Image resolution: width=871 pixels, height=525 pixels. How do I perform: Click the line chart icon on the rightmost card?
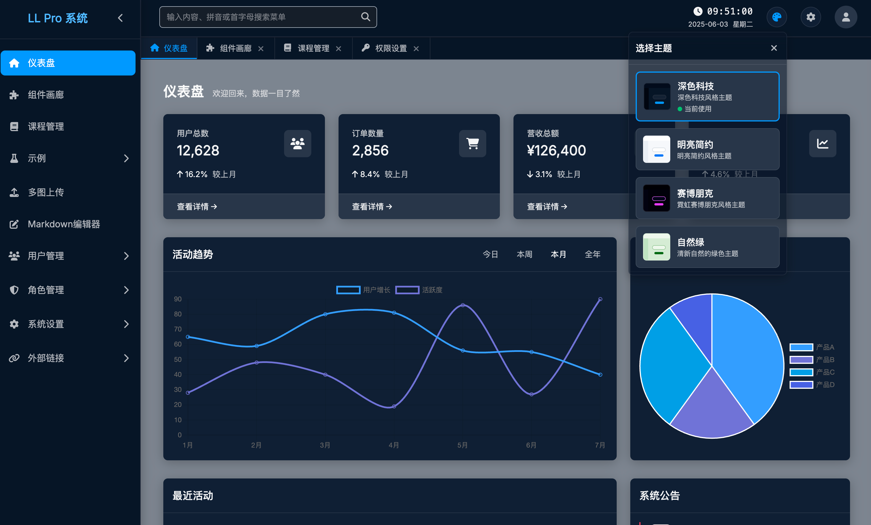pos(823,144)
